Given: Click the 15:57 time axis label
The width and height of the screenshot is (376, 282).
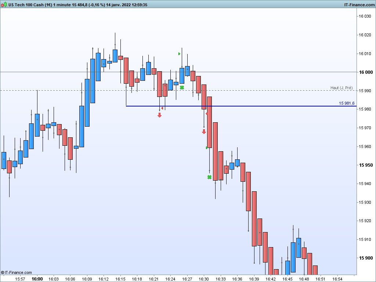Looking at the screenshot, I should [x=20, y=279].
